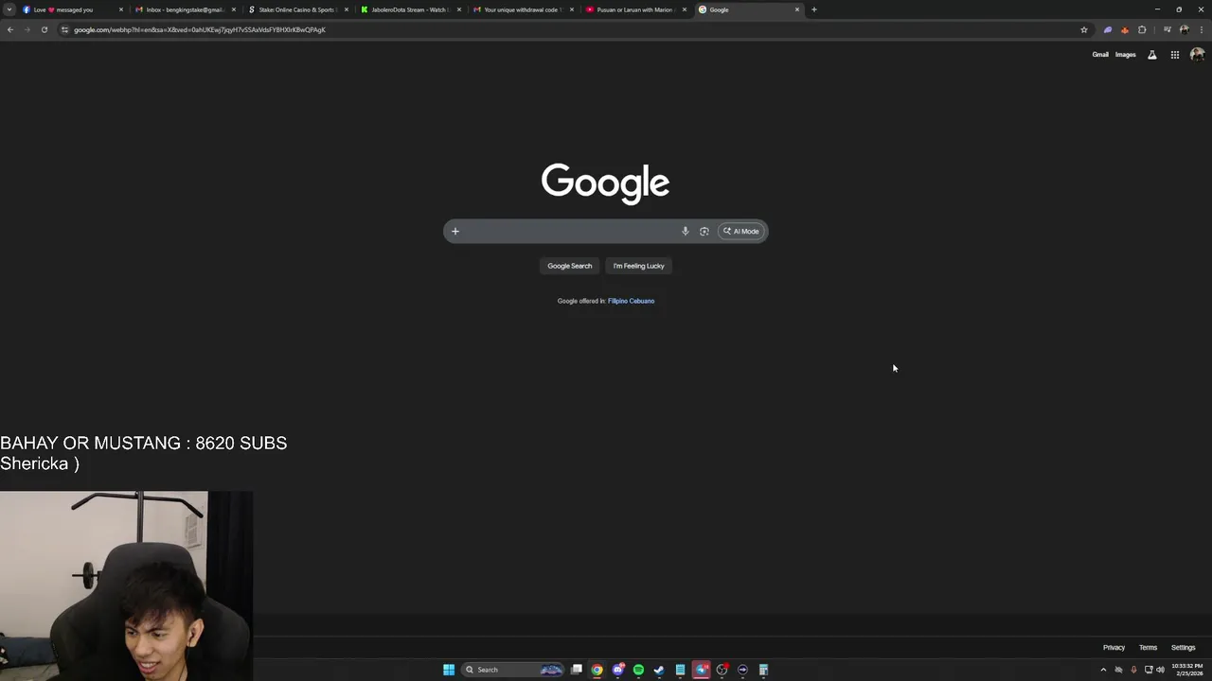Switch to JaboleroDota Stream tab
Image resolution: width=1212 pixels, height=681 pixels.
click(409, 9)
